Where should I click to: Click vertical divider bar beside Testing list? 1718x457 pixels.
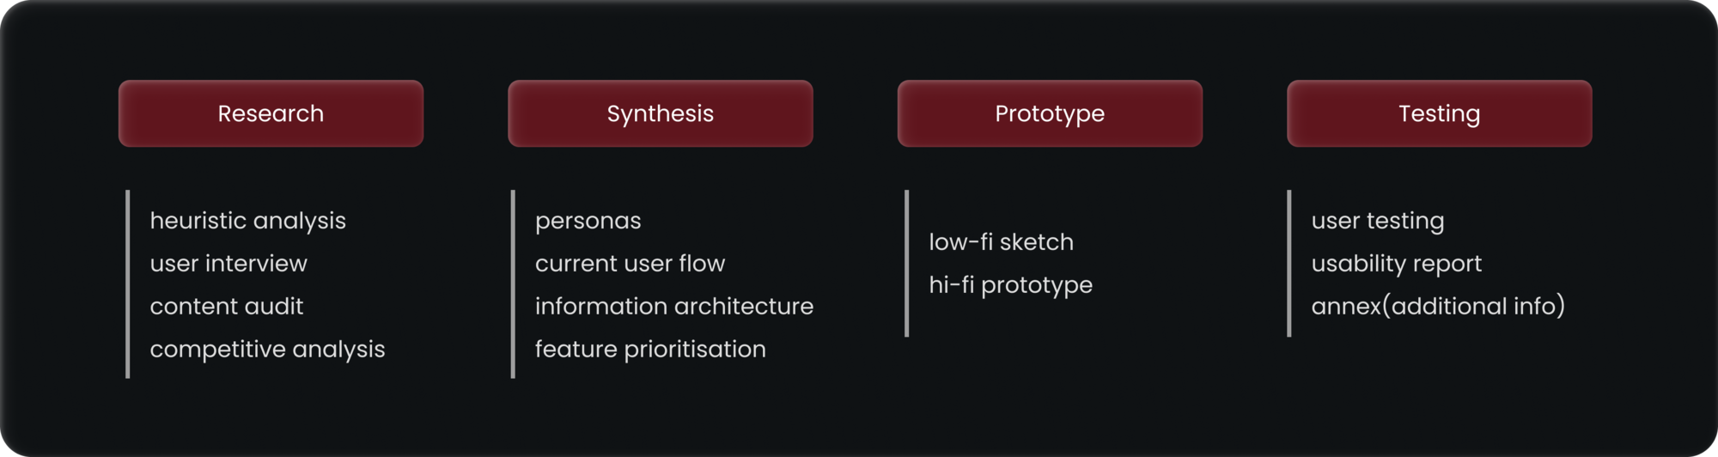(1289, 264)
